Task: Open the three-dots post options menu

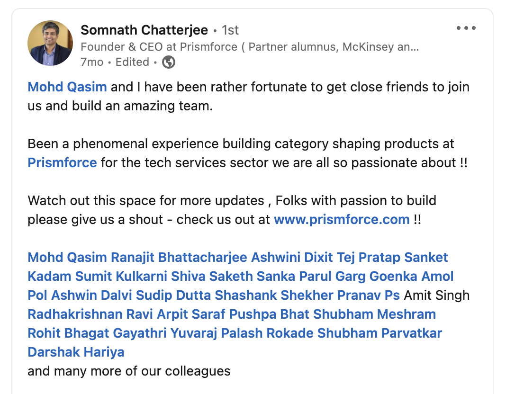Action: [x=466, y=28]
